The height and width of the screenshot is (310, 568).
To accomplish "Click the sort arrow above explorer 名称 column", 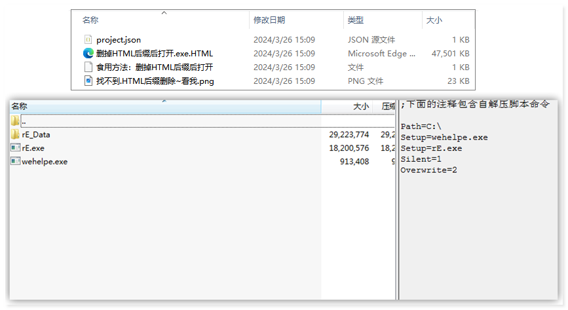I will 164,12.
